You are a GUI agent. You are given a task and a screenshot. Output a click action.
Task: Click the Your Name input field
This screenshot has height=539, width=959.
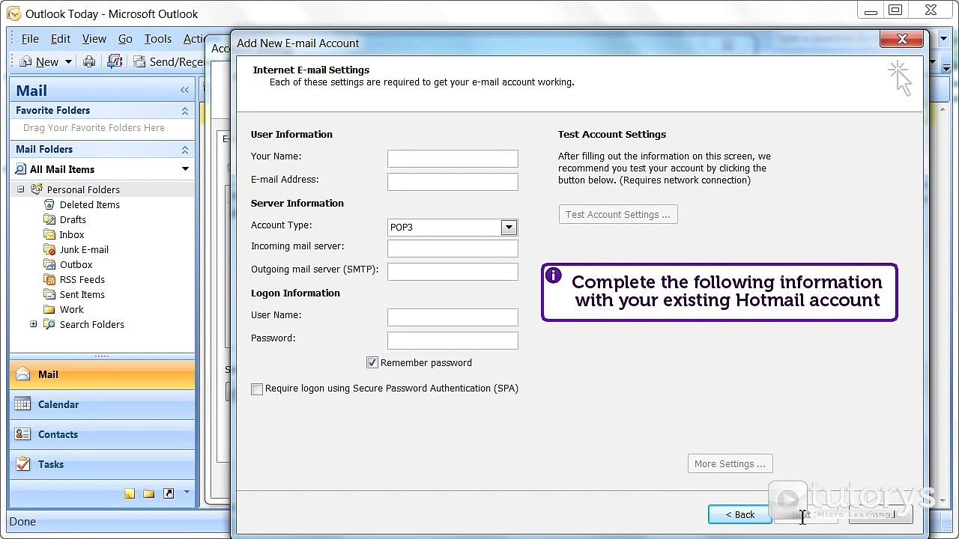453,159
